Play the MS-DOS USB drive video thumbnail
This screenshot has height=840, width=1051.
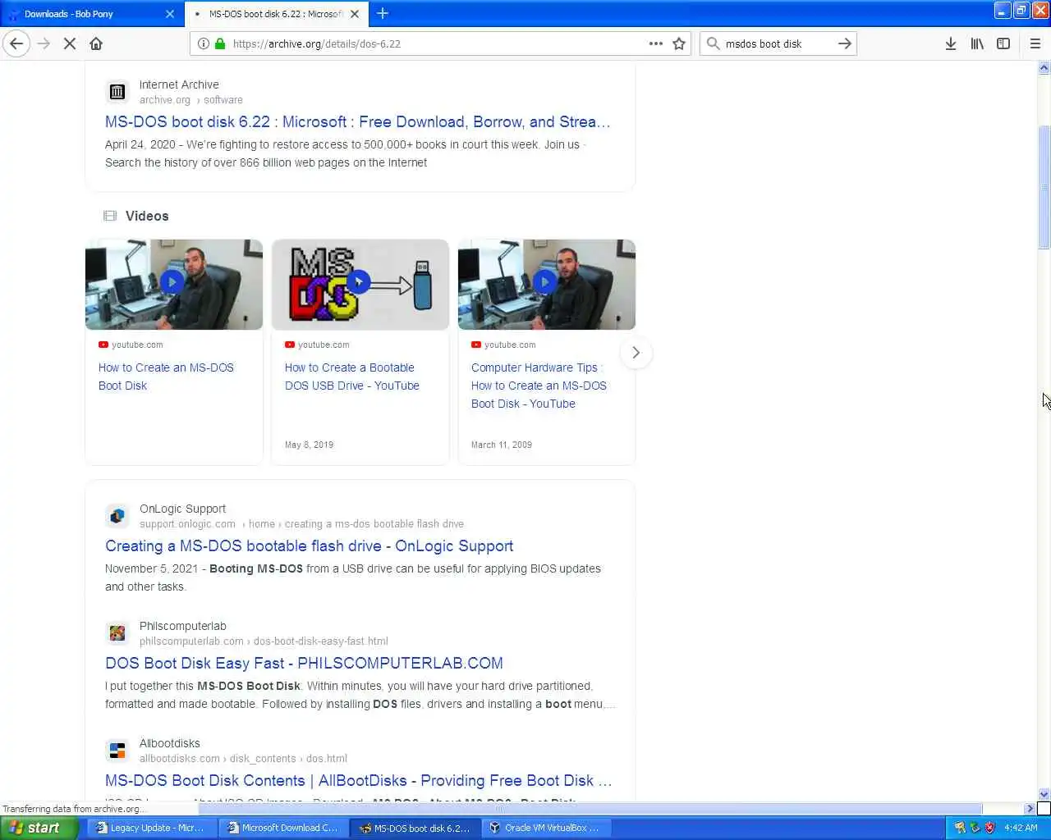pos(360,284)
